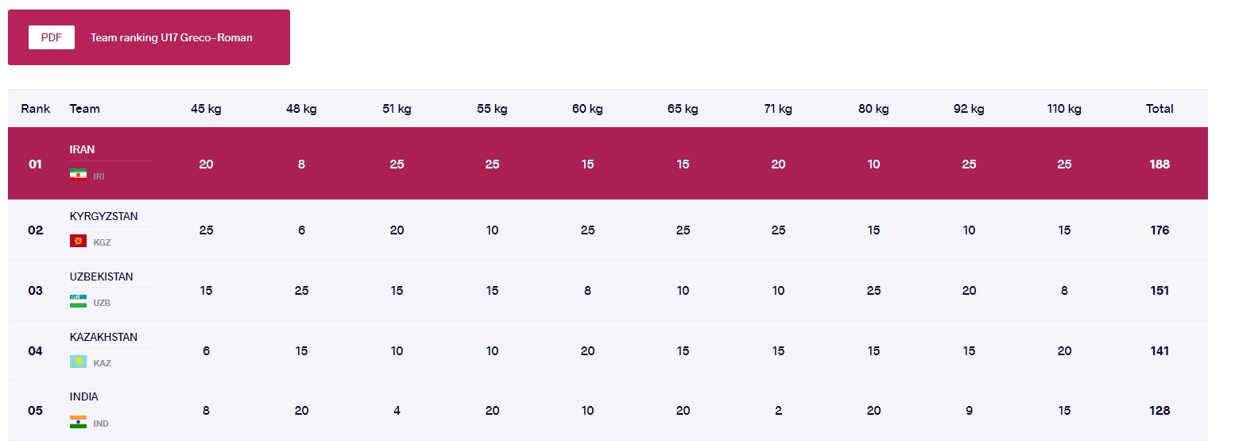Click the Rank column header

coord(36,109)
